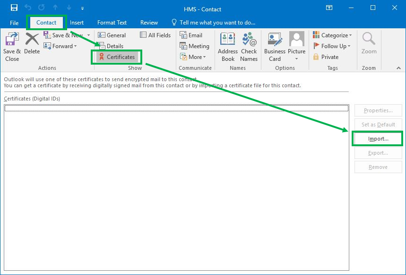Click the Tell me search box
This screenshot has width=406, height=275.
click(x=213, y=22)
